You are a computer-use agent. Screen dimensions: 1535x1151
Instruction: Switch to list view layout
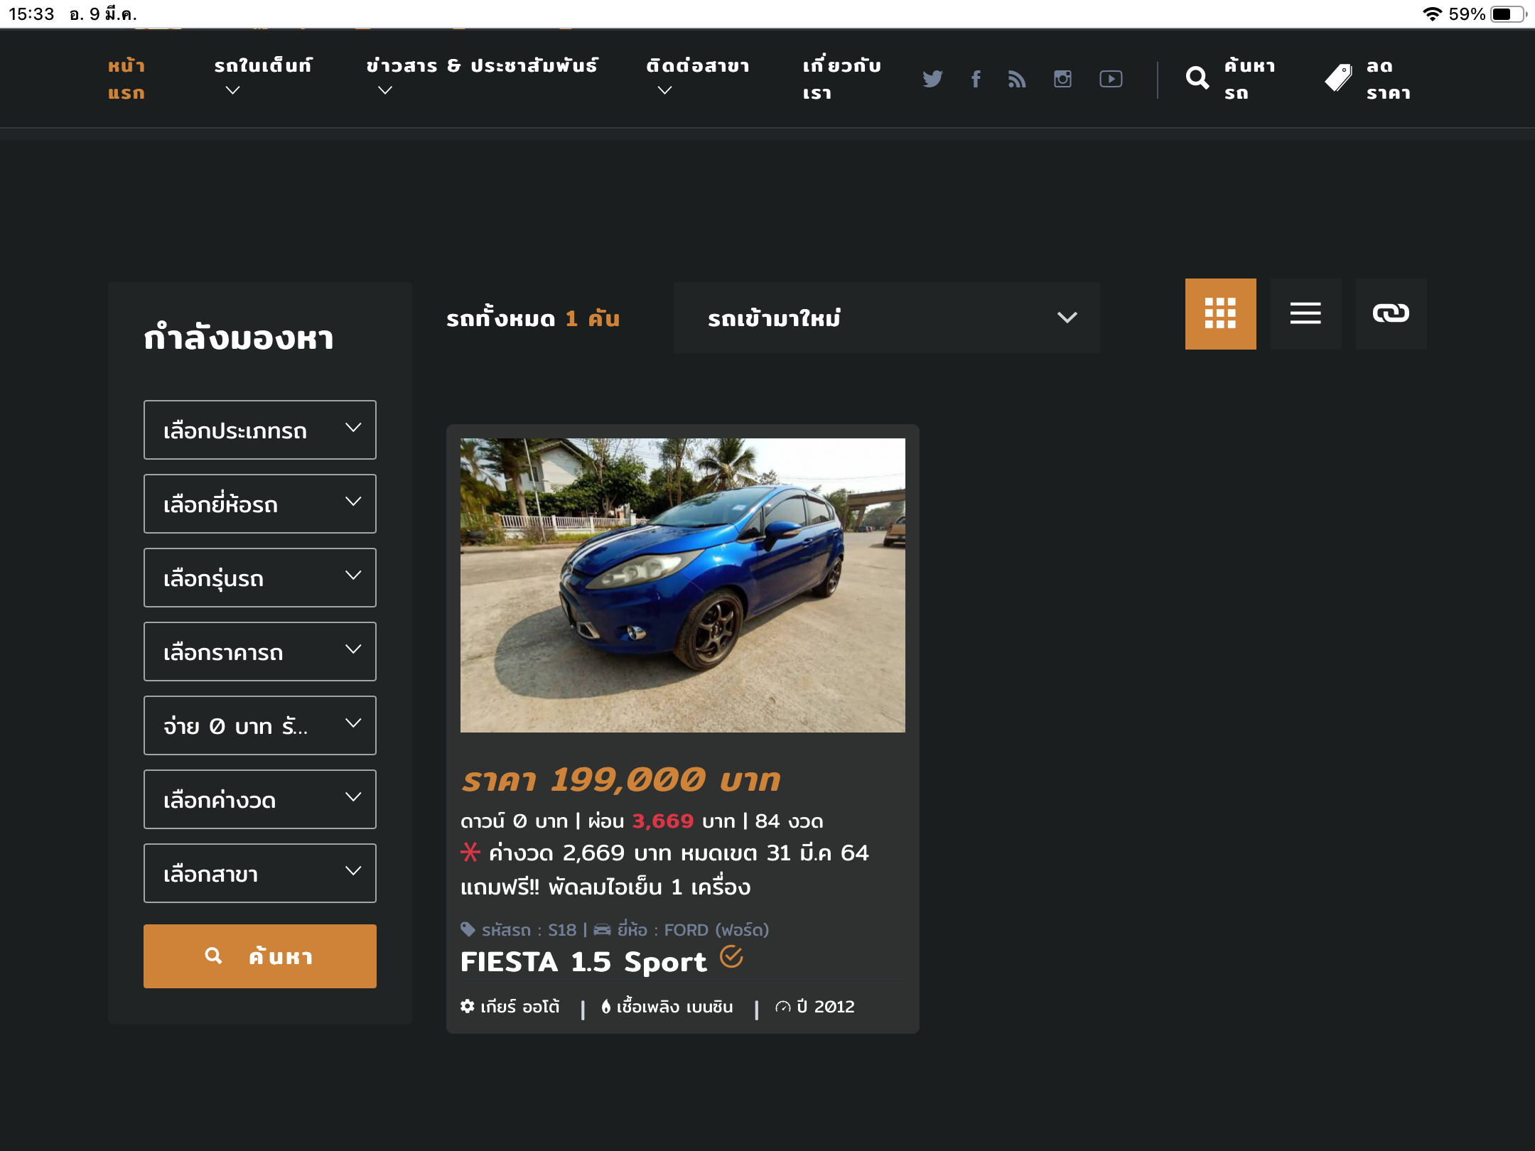tap(1305, 313)
